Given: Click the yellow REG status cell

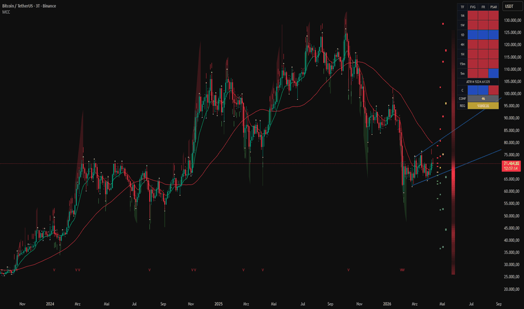Looking at the screenshot, I should click(x=483, y=106).
